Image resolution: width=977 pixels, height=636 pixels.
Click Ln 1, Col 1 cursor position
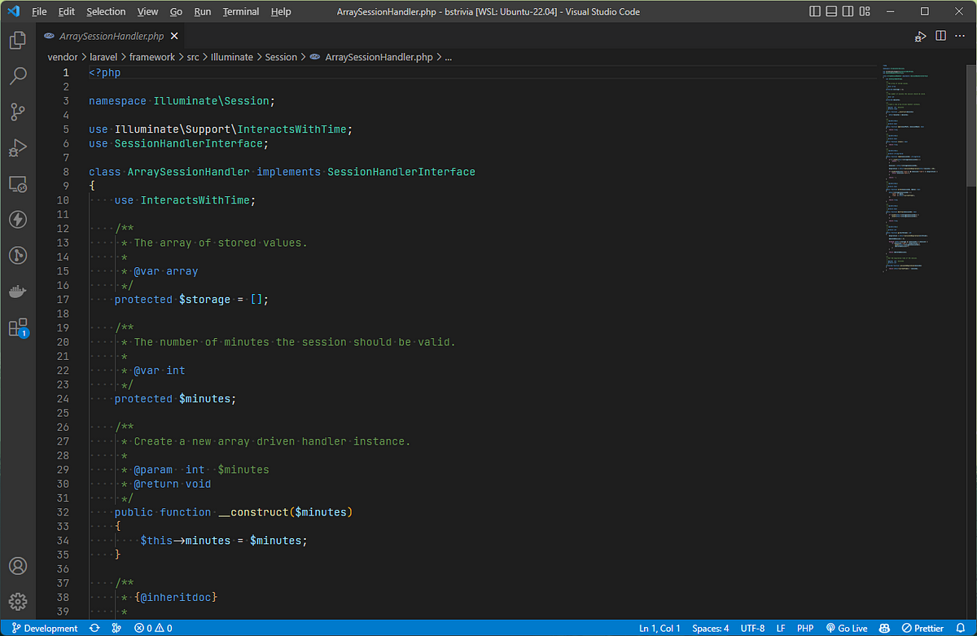point(659,628)
